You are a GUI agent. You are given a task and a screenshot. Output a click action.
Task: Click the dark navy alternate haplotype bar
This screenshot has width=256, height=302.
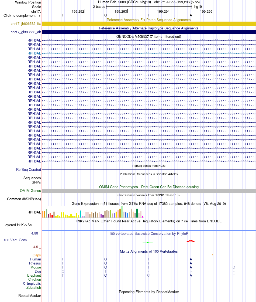(x=149, y=32)
